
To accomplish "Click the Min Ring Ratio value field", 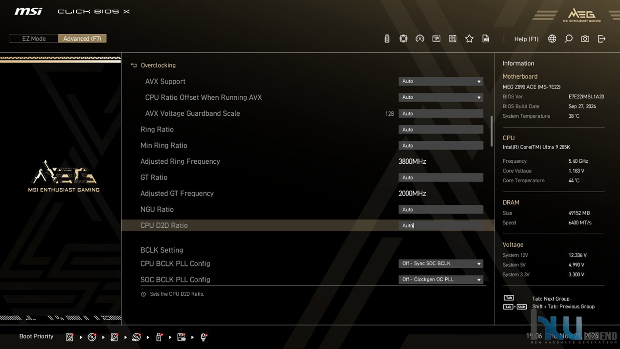I will 441,146.
